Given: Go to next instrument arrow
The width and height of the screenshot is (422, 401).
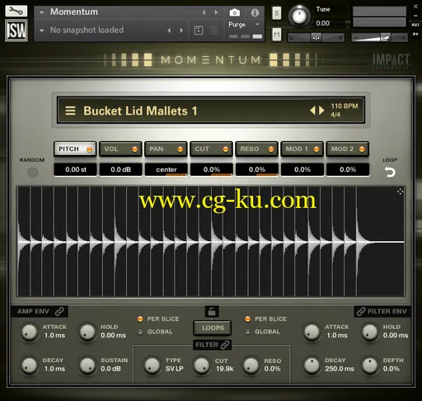Looking at the screenshot, I should tap(216, 12).
